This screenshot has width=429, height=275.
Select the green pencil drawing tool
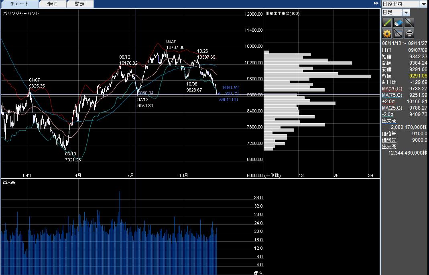387,23
